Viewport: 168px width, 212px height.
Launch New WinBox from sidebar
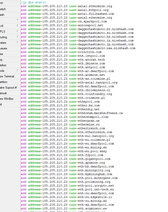10,99
